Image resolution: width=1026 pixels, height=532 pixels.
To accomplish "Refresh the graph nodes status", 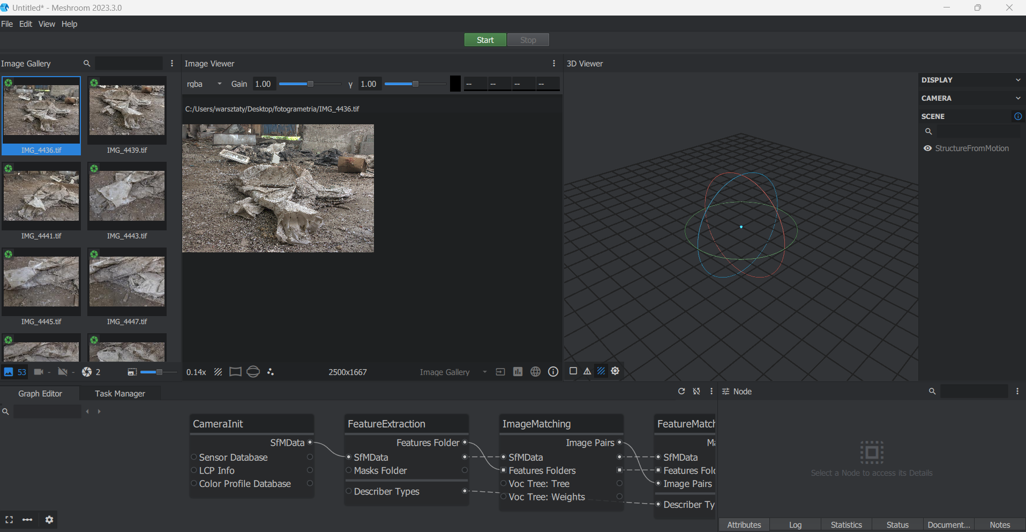I will tap(681, 392).
